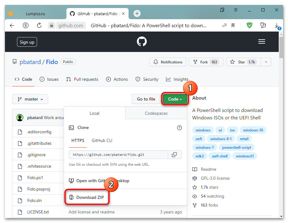The width and height of the screenshot is (288, 223).
Task: Open the Security tab
Action: (147, 79)
